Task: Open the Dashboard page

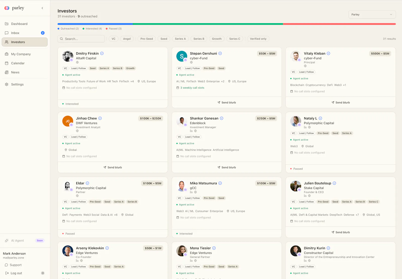Action: [x=25, y=24]
